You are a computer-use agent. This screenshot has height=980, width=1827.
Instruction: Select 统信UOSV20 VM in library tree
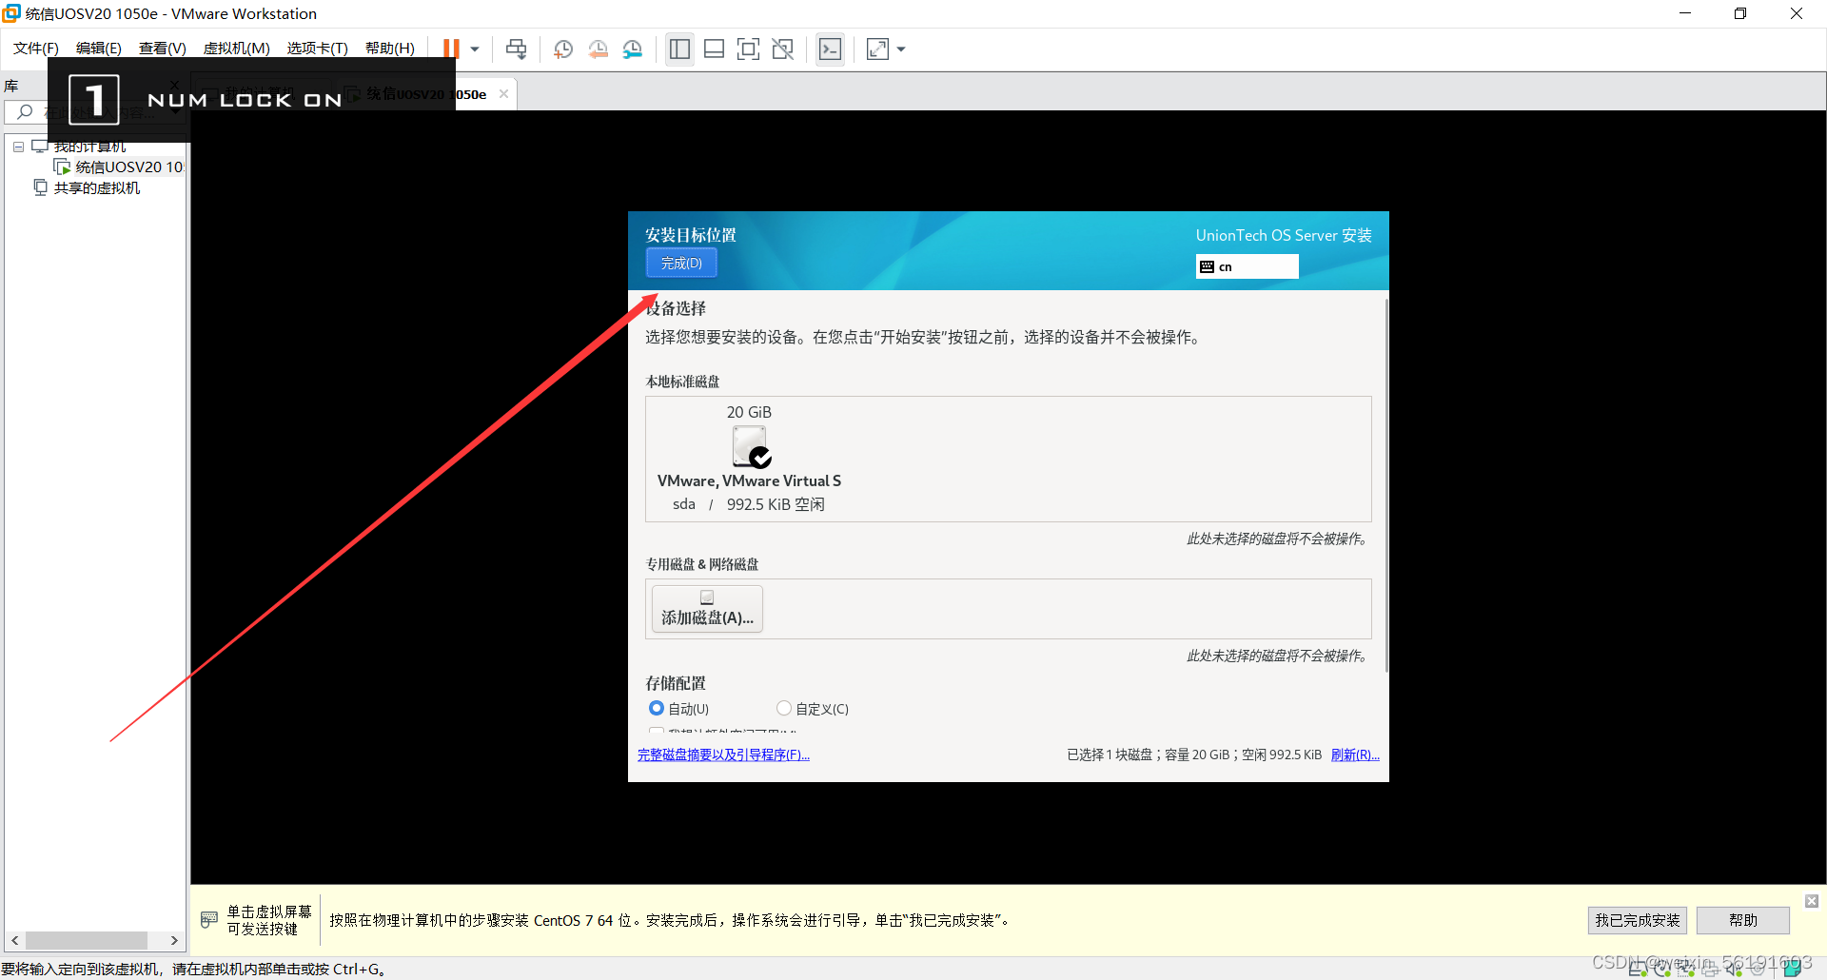click(x=119, y=167)
